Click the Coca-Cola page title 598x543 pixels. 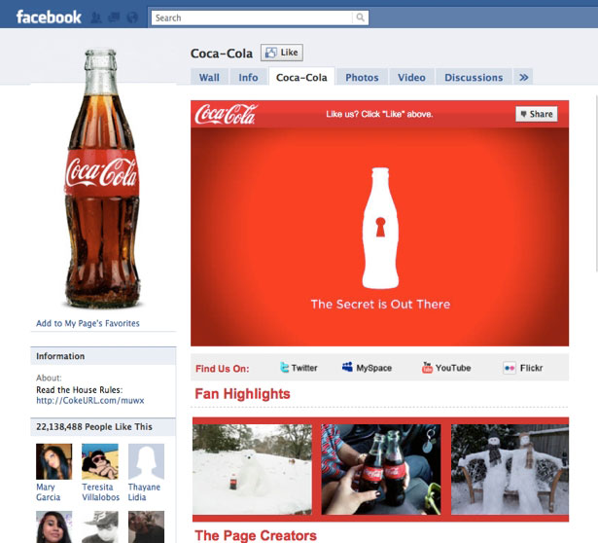tap(222, 54)
